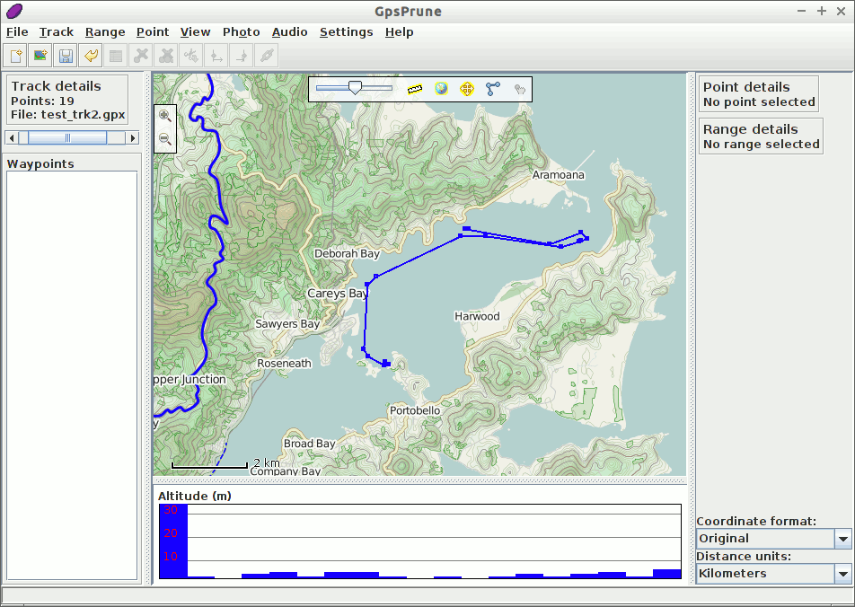The width and height of the screenshot is (855, 607).
Task: Click the edit point table icon
Action: coord(116,56)
